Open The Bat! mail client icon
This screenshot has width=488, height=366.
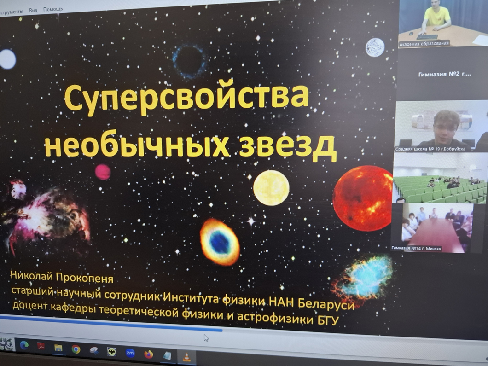(x=111, y=352)
